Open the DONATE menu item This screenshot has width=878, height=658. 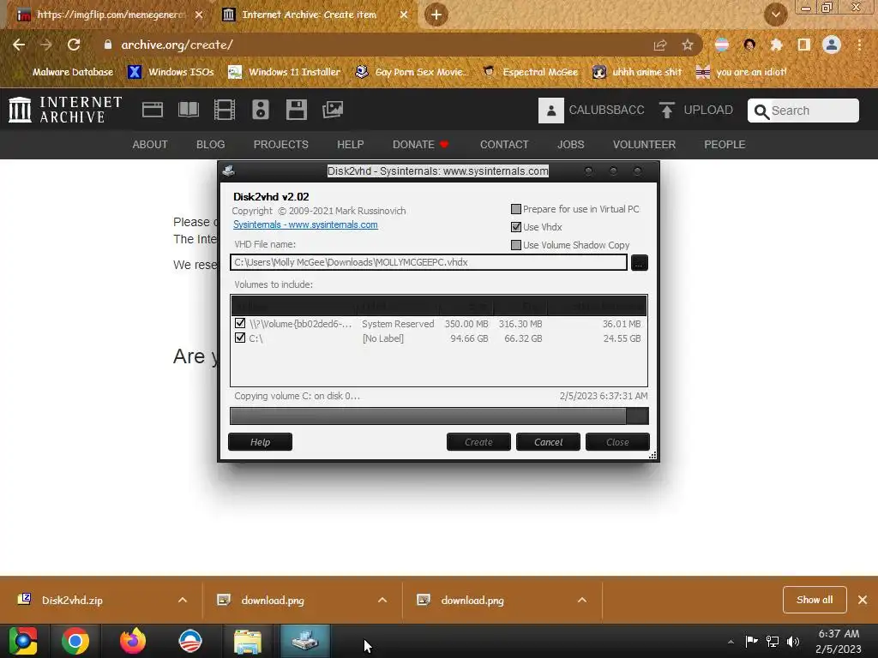[420, 144]
